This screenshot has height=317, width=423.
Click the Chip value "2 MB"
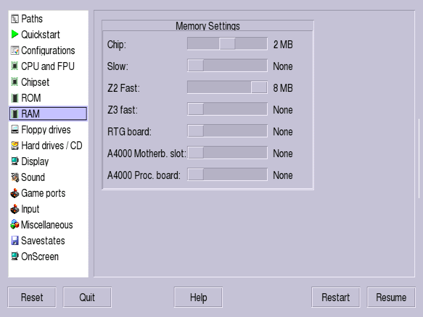tap(283, 44)
